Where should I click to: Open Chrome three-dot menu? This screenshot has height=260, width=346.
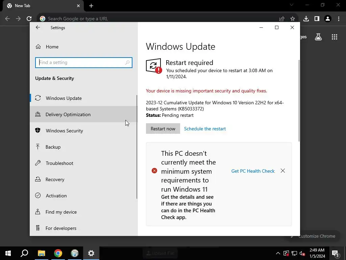tap(339, 19)
